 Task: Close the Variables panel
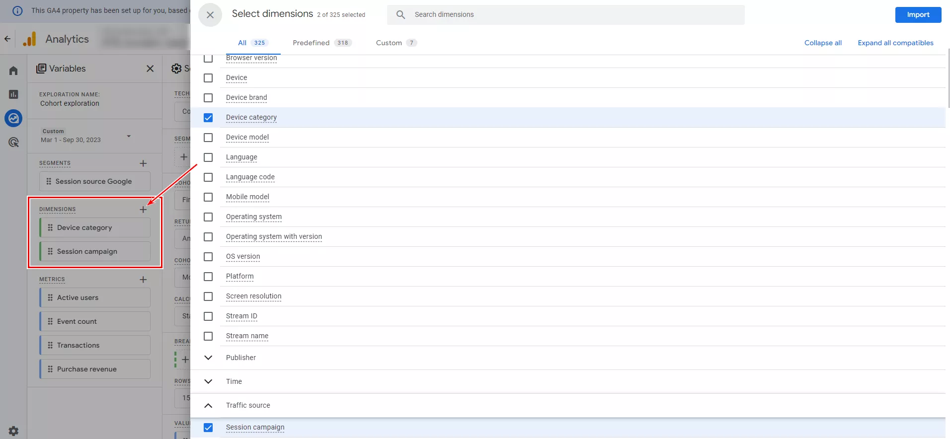[x=150, y=69]
